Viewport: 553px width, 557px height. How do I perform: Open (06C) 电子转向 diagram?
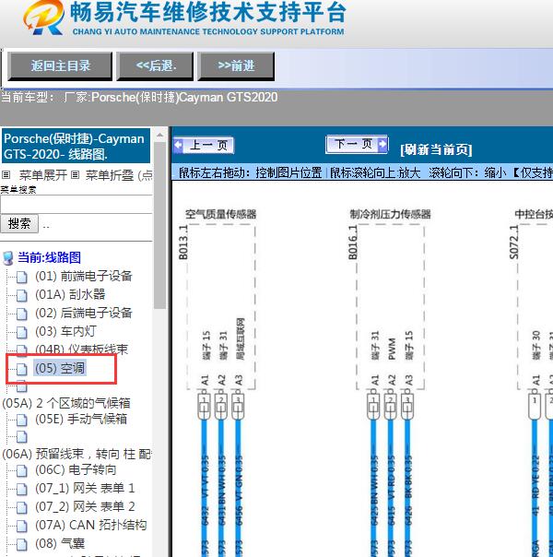tap(76, 470)
